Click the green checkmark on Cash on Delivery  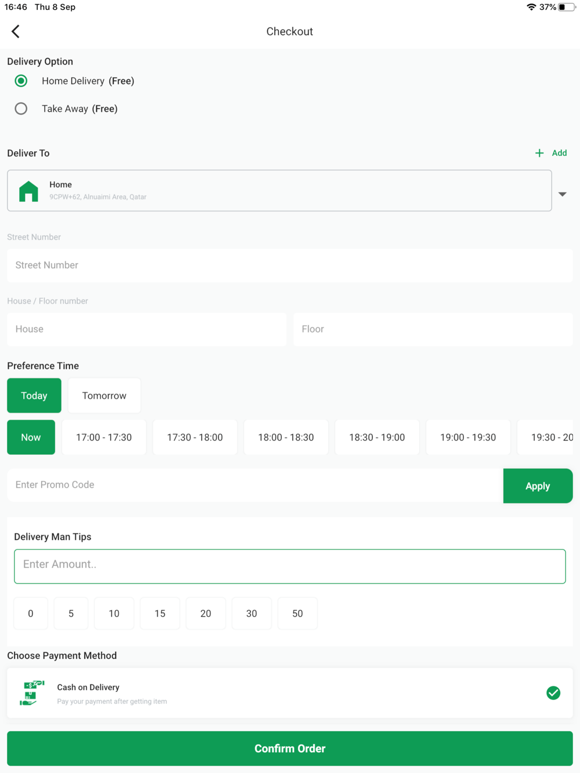coord(553,693)
